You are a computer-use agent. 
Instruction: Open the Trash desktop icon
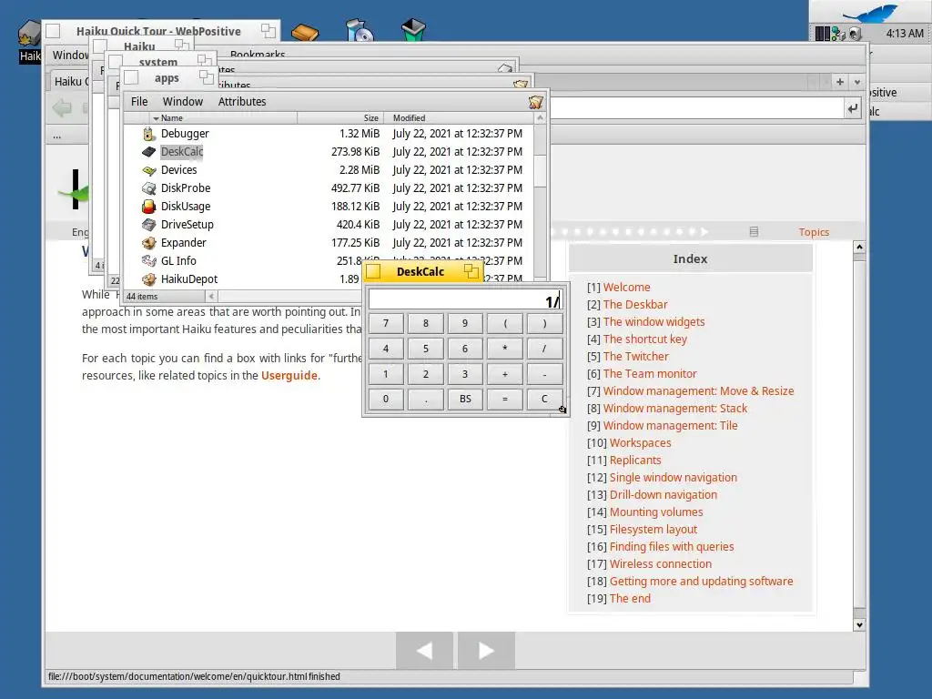coord(413,30)
